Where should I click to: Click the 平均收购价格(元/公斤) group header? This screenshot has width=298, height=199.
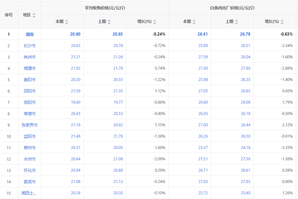click(105, 8)
